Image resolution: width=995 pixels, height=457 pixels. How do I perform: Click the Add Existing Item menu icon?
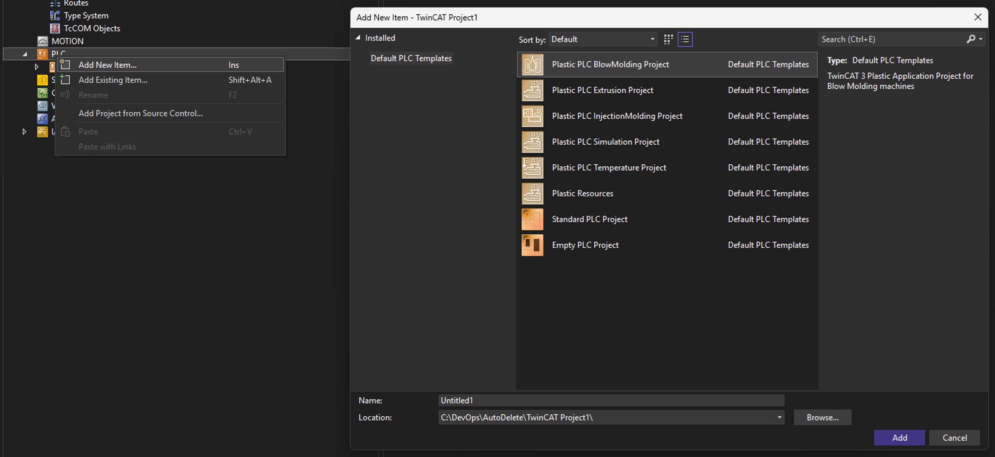pyautogui.click(x=65, y=79)
